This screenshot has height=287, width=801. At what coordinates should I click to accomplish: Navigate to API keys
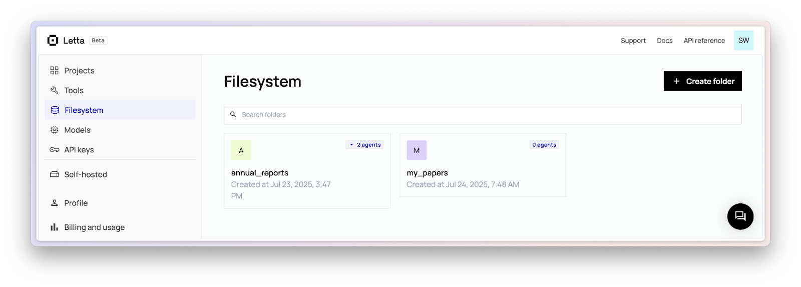coord(120,150)
